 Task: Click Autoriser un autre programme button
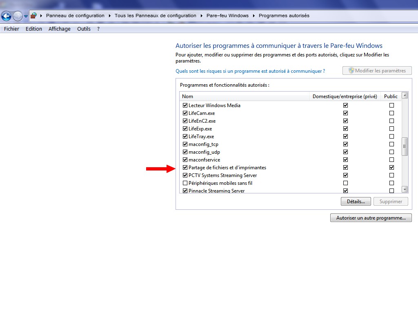(x=371, y=218)
